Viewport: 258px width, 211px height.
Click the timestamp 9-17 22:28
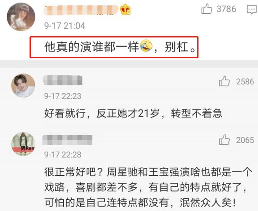tap(63, 155)
